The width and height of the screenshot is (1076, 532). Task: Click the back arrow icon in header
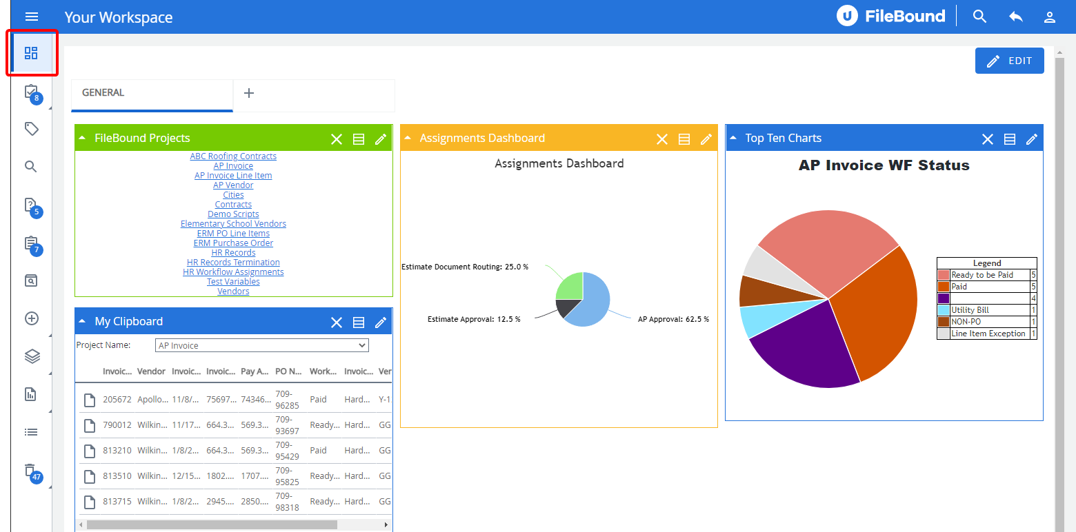click(1015, 17)
